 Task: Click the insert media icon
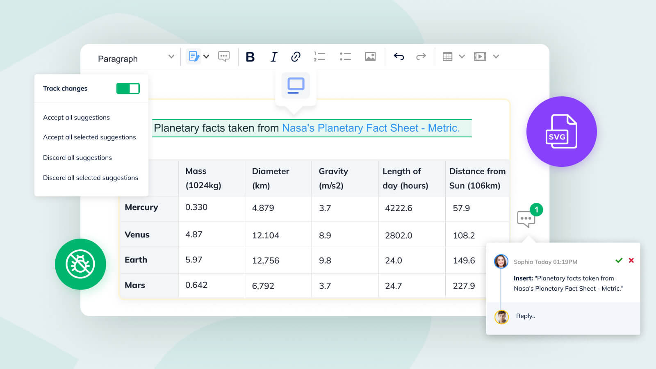[x=480, y=57]
